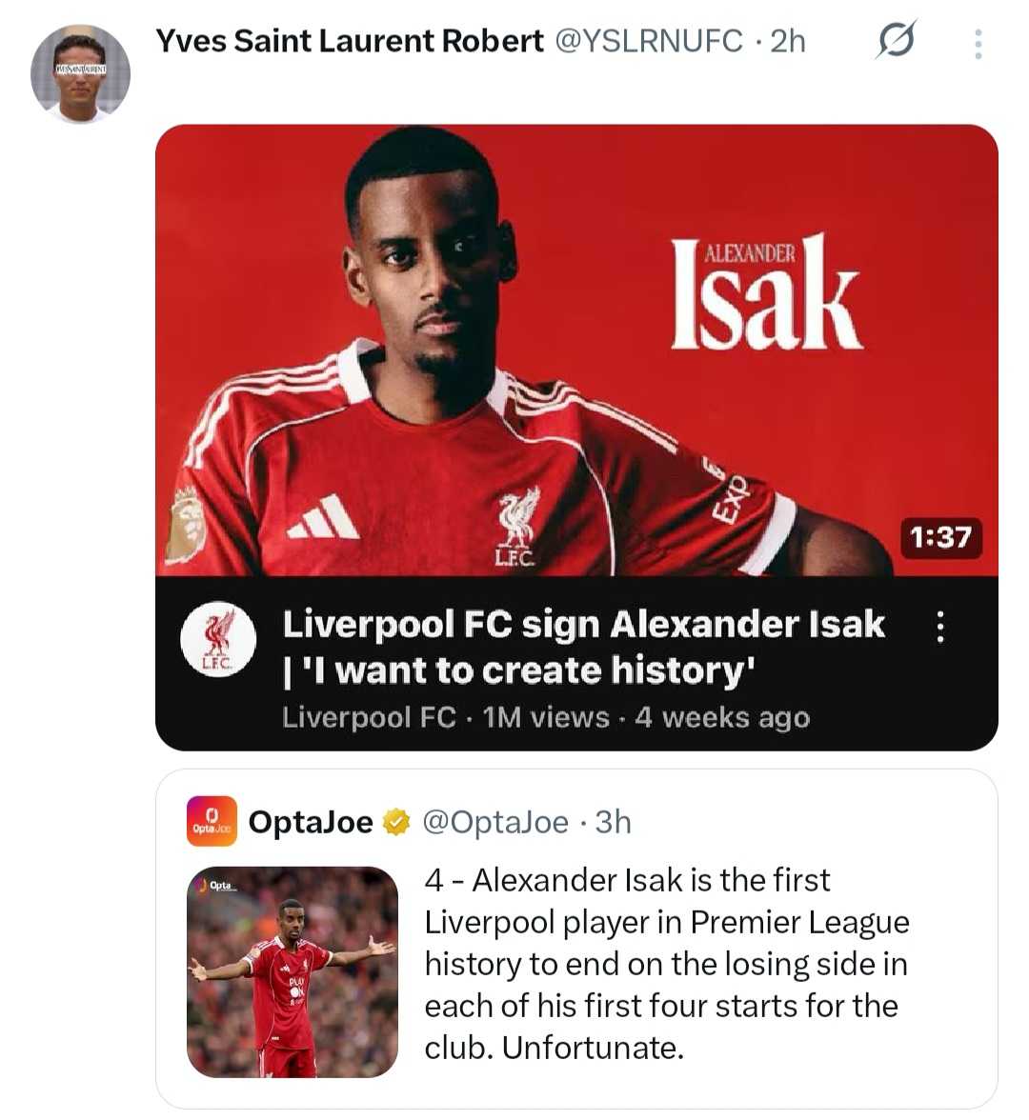Open the OptaJoe orange avatar icon

pyautogui.click(x=212, y=821)
